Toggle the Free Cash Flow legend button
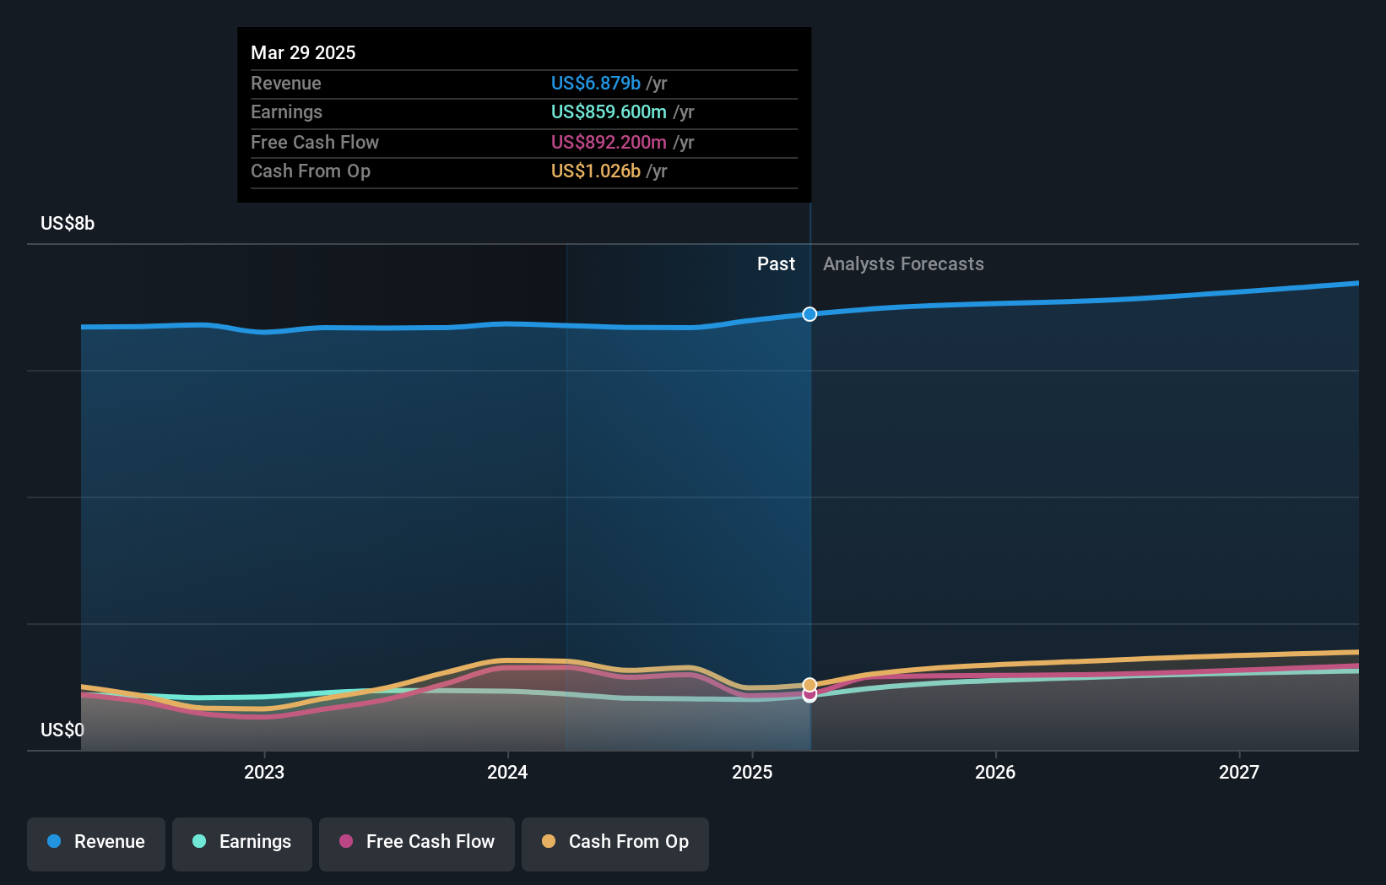 [417, 844]
